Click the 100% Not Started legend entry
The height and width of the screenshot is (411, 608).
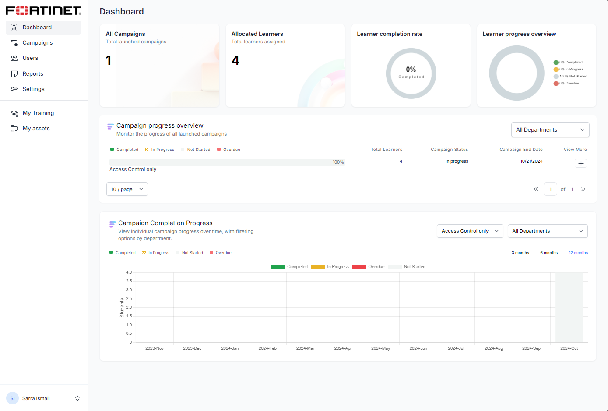(570, 76)
